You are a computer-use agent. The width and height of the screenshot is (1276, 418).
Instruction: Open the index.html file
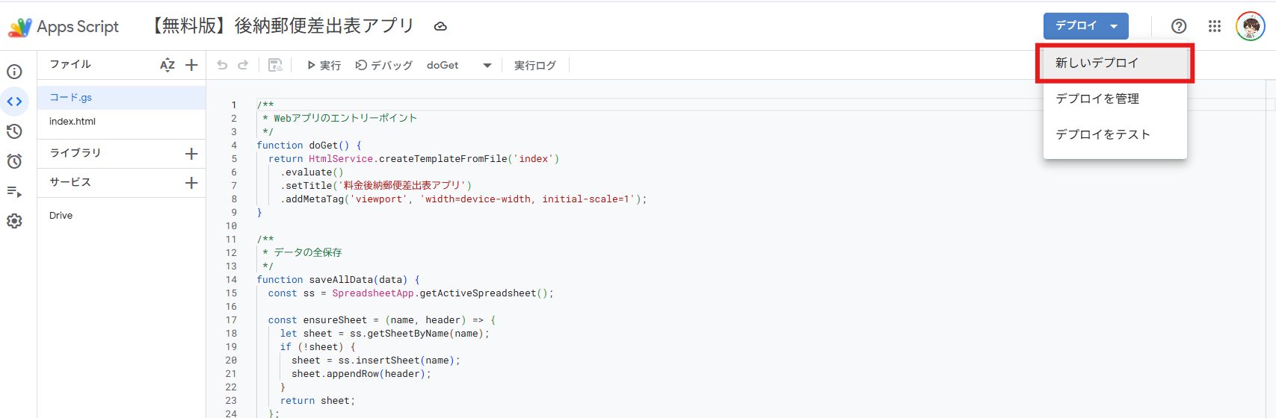(73, 122)
